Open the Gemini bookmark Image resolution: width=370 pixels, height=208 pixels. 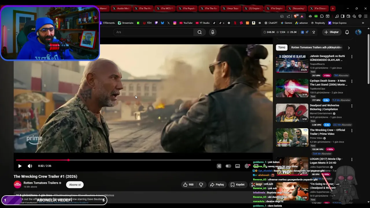286,23
